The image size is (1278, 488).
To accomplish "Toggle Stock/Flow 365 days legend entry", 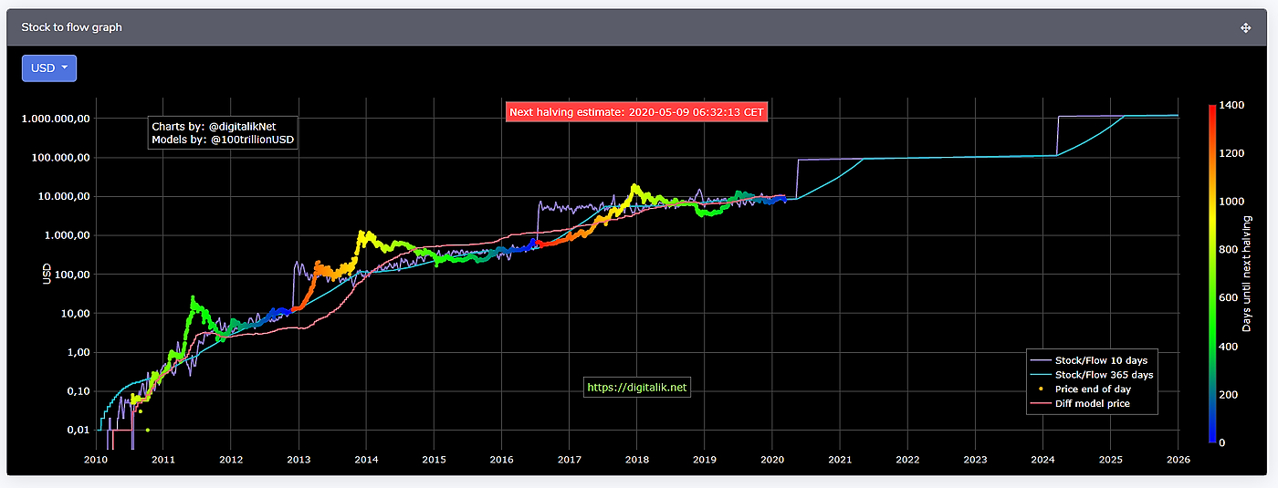I will [1093, 375].
